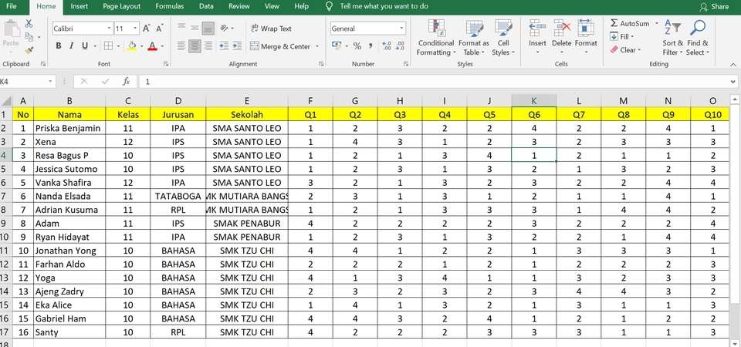Expand the General number format dropdown
741x347 pixels.
point(401,29)
